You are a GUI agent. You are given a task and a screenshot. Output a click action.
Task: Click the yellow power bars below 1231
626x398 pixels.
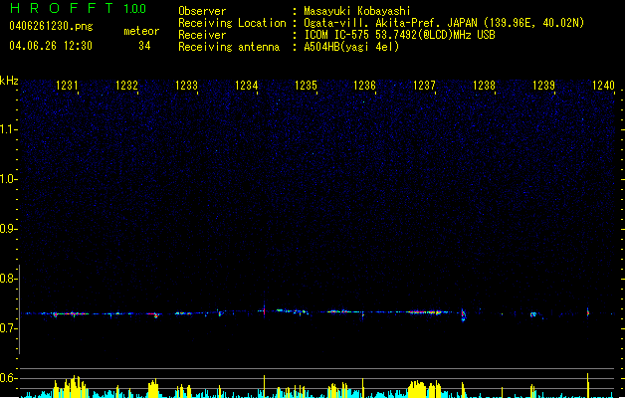(71, 386)
